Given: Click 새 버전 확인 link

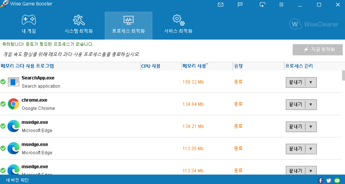Looking at the screenshot, I should (x=17, y=180).
